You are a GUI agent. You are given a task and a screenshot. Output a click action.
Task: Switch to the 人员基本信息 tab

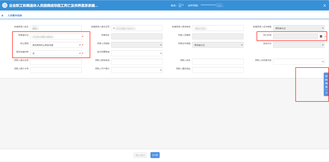15,16
